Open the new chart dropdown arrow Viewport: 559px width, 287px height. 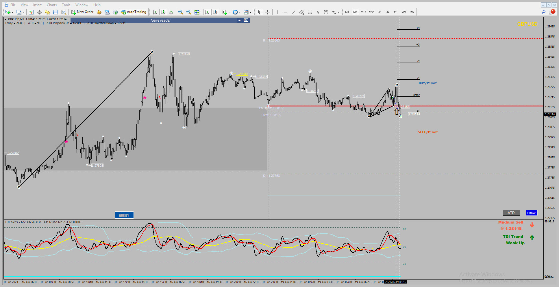tap(12, 12)
